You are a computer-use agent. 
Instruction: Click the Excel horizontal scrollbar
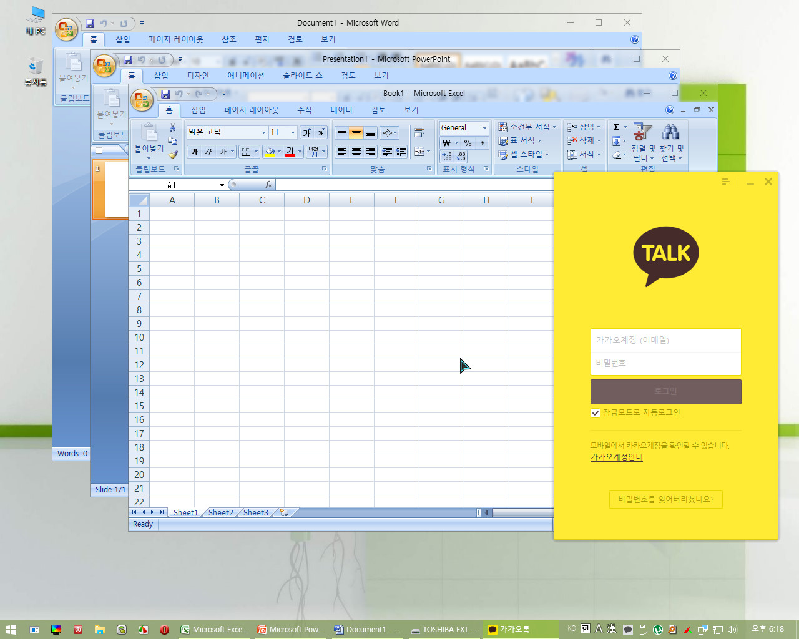tap(522, 512)
